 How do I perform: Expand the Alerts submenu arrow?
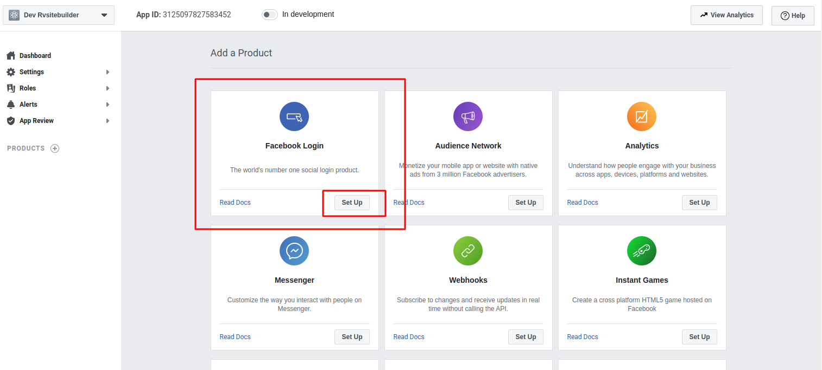tap(108, 105)
